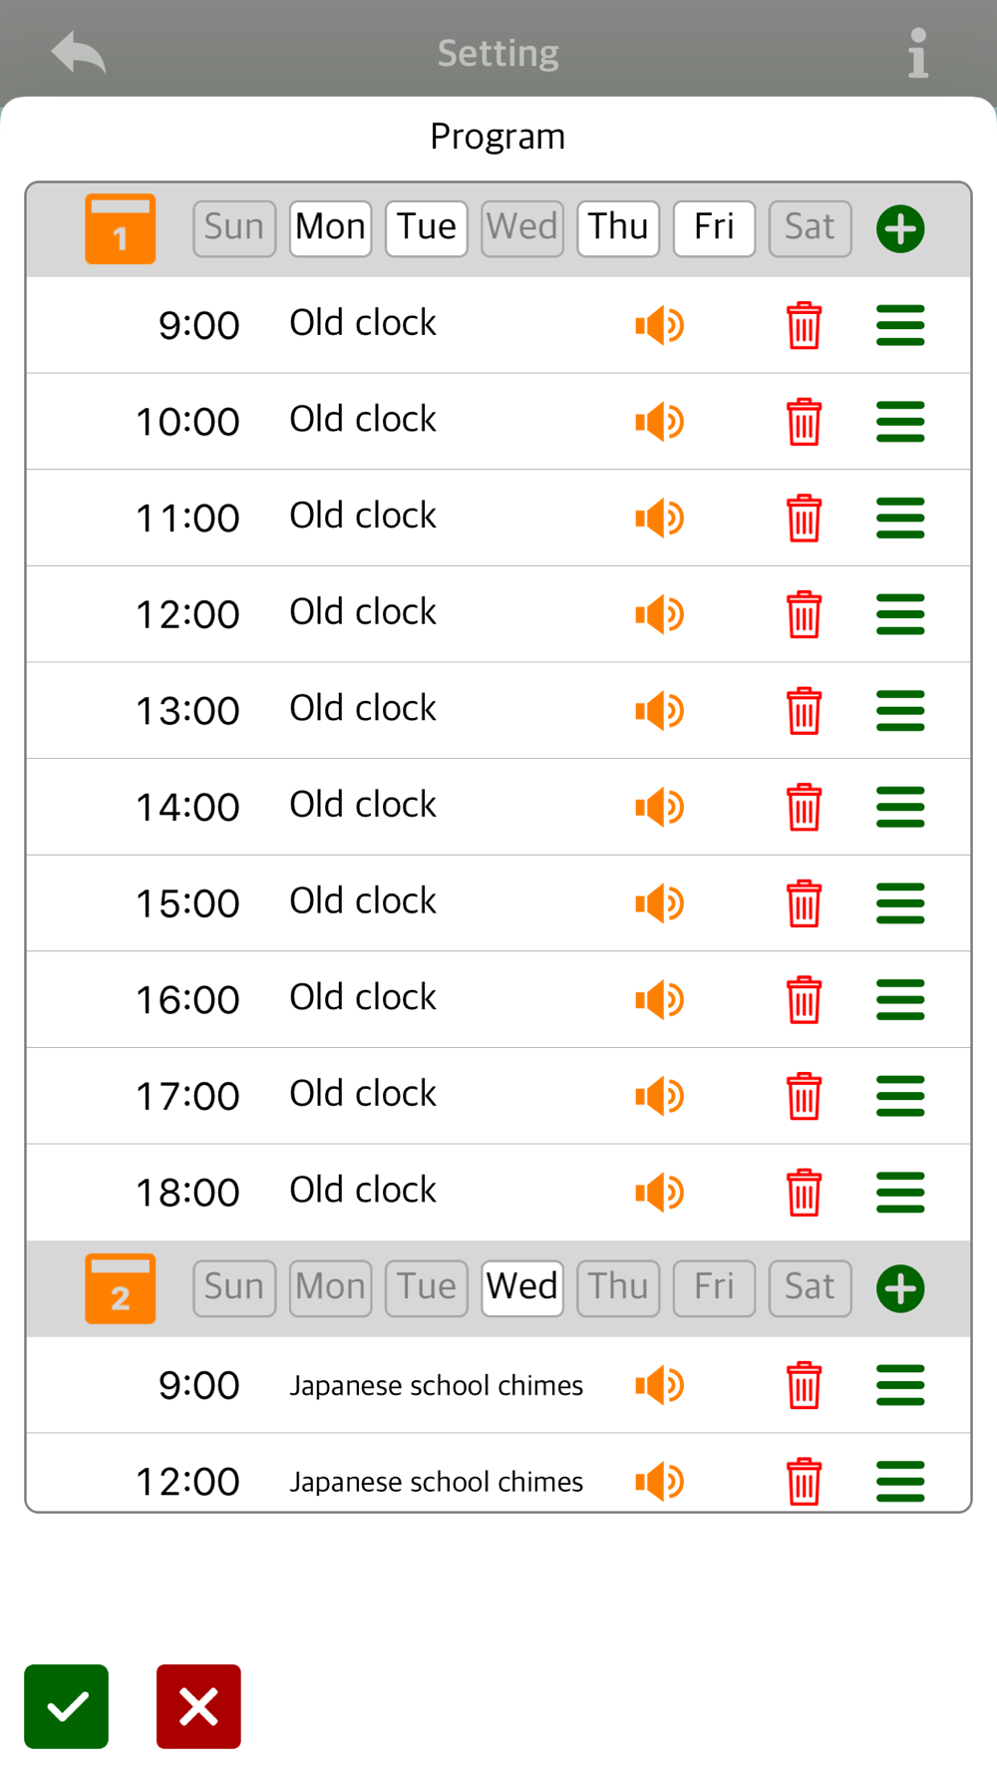The image size is (997, 1773).
Task: Disable Mon in program 1
Action: tap(330, 229)
